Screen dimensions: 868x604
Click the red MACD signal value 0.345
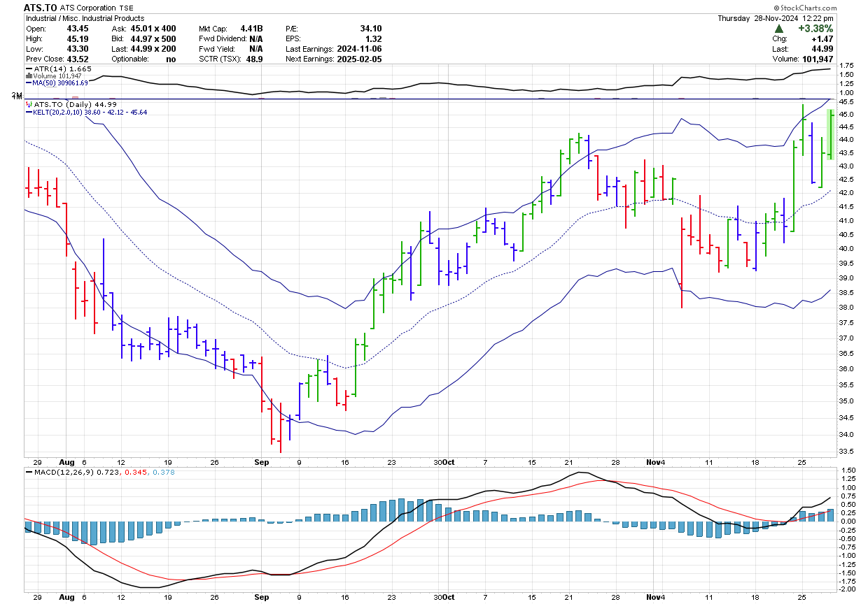(x=136, y=473)
